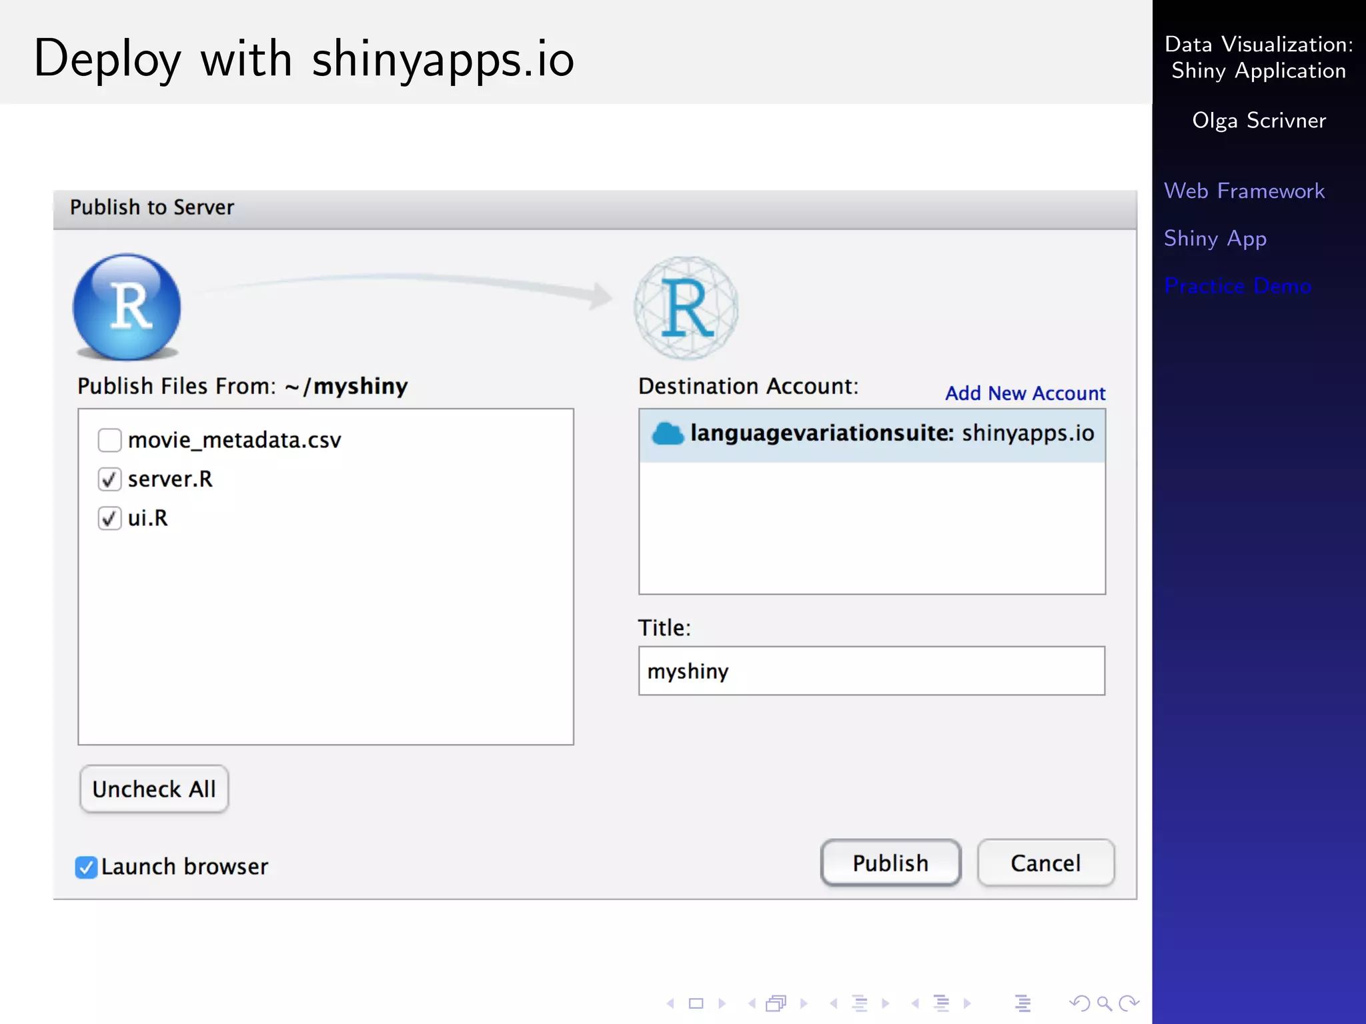Click the Title input field containing myshiny
This screenshot has width=1366, height=1024.
click(872, 671)
